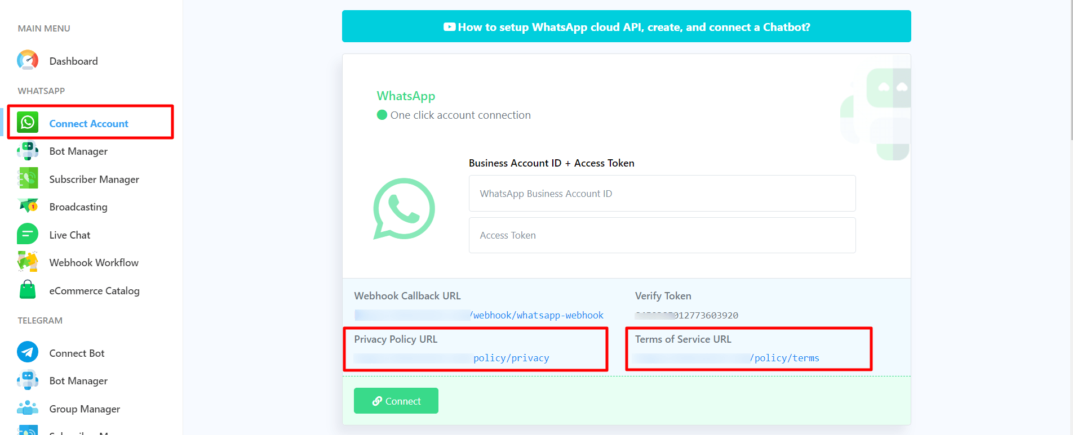Focus the WhatsApp Business Account ID field
The width and height of the screenshot is (1073, 435).
point(662,194)
